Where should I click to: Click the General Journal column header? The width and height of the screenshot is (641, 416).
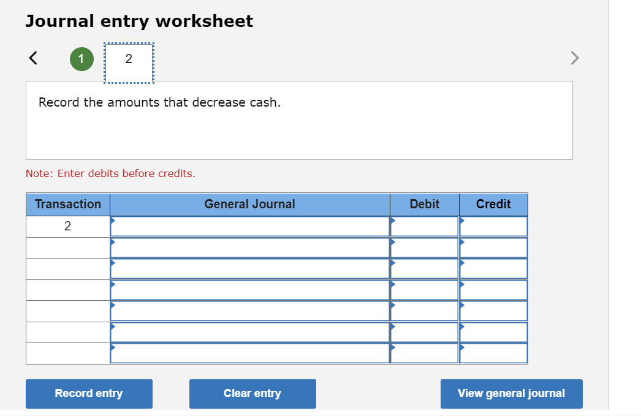point(250,204)
